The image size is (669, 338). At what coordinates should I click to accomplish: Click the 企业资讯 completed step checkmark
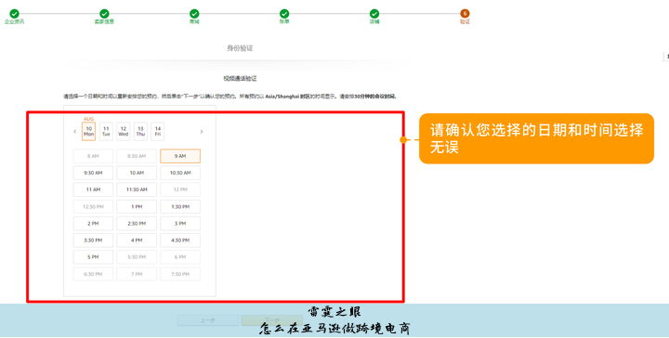(x=14, y=14)
